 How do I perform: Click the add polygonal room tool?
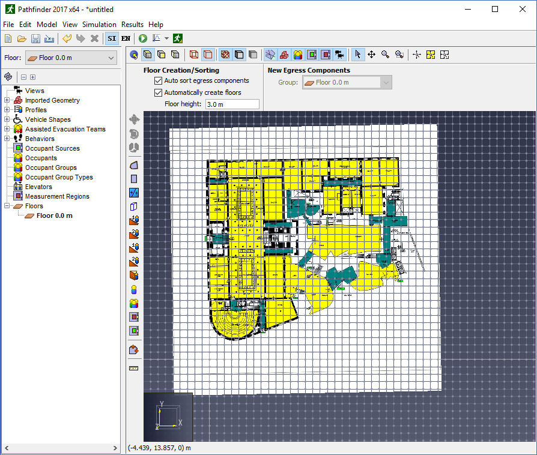(x=134, y=165)
